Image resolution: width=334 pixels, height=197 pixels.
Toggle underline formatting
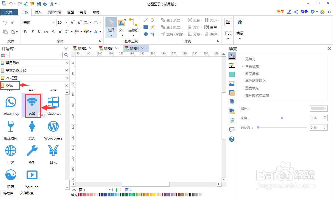(39, 32)
